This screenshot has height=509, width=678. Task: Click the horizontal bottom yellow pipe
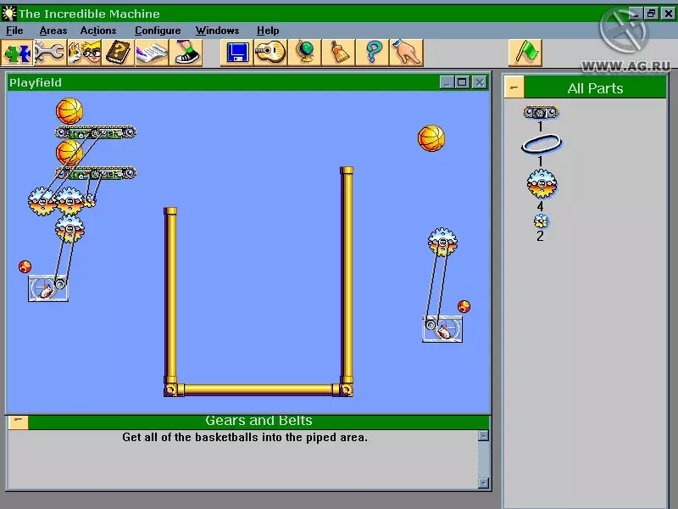[258, 389]
